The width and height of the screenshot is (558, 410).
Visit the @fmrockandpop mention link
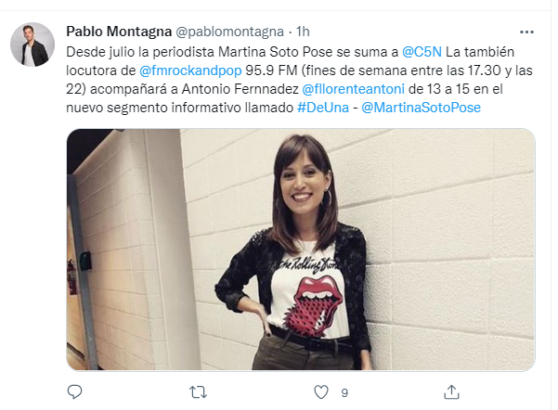190,70
